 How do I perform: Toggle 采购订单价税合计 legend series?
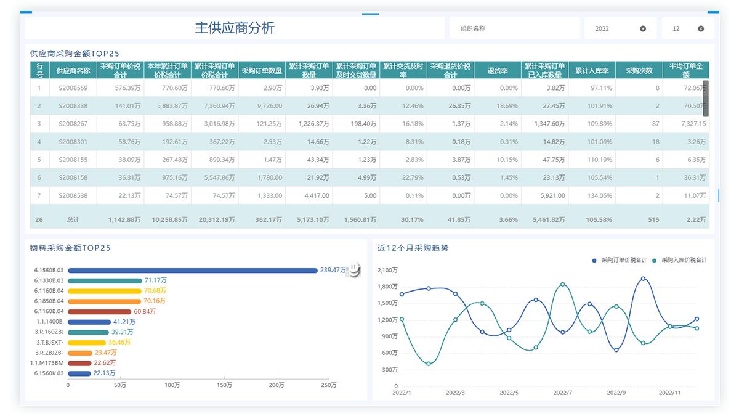620,260
